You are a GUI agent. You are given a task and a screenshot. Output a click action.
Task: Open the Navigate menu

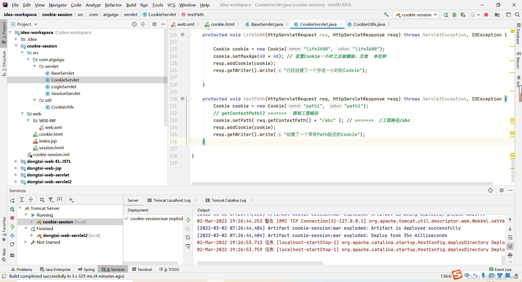58,5
